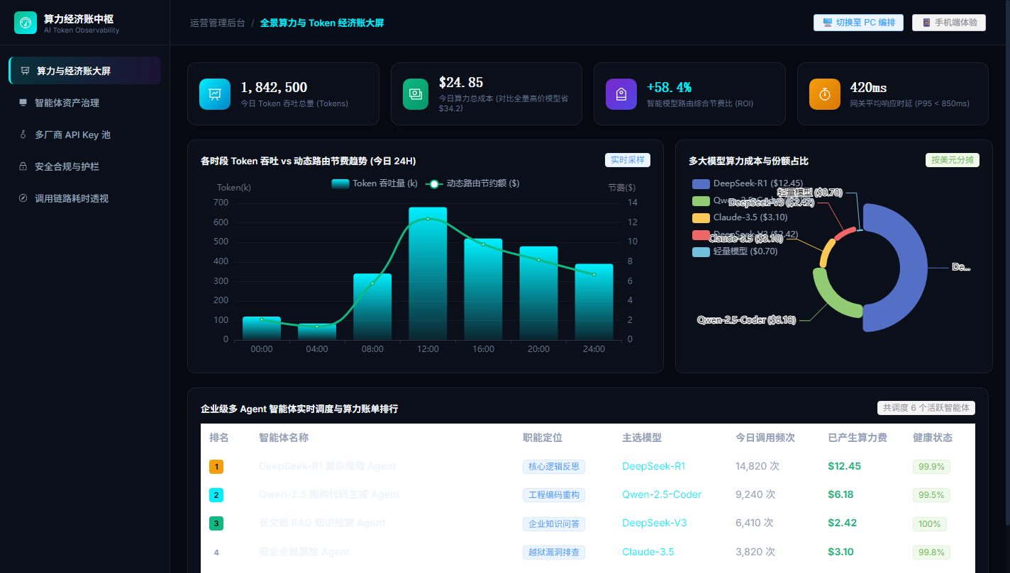The height and width of the screenshot is (573, 1010).
Task: Click the purple tag icon on the ROI card
Action: (621, 94)
